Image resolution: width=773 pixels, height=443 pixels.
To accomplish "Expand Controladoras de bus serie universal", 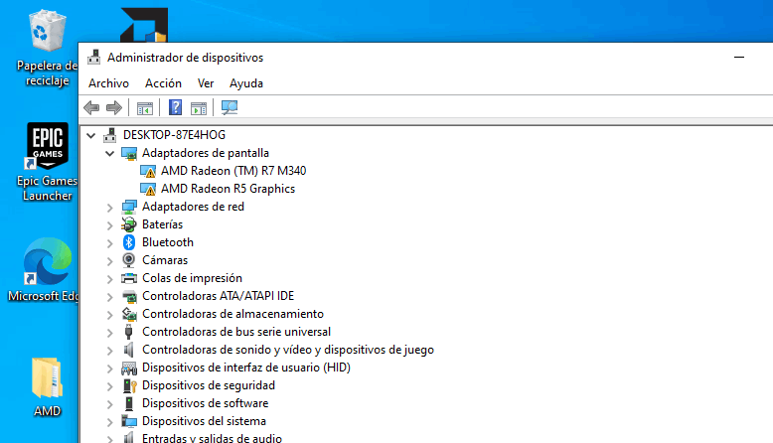I will (110, 333).
